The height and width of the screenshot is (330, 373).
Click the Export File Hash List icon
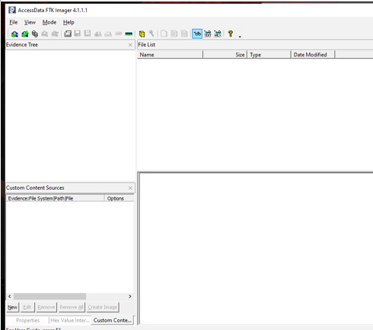174,34
